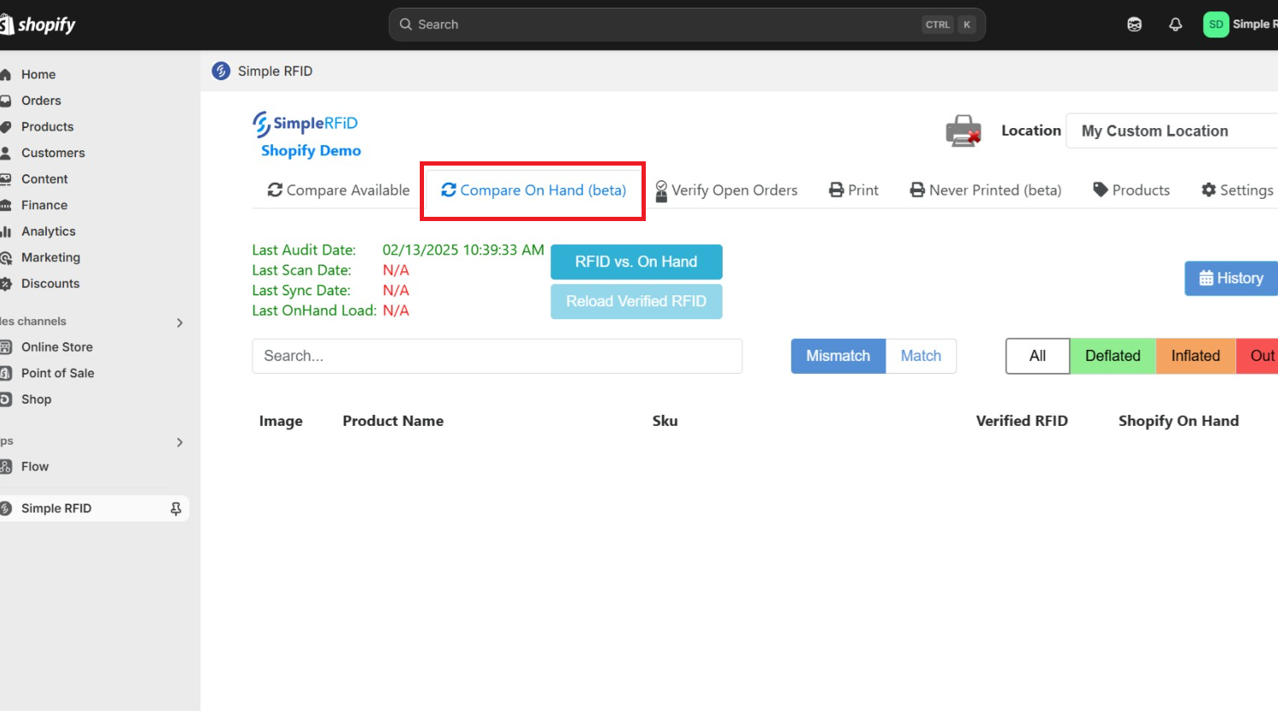The height and width of the screenshot is (711, 1278).
Task: Click the Shop channel icon
Action: click(6, 399)
